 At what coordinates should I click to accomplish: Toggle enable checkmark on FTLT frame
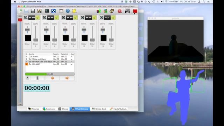tap(113, 17)
